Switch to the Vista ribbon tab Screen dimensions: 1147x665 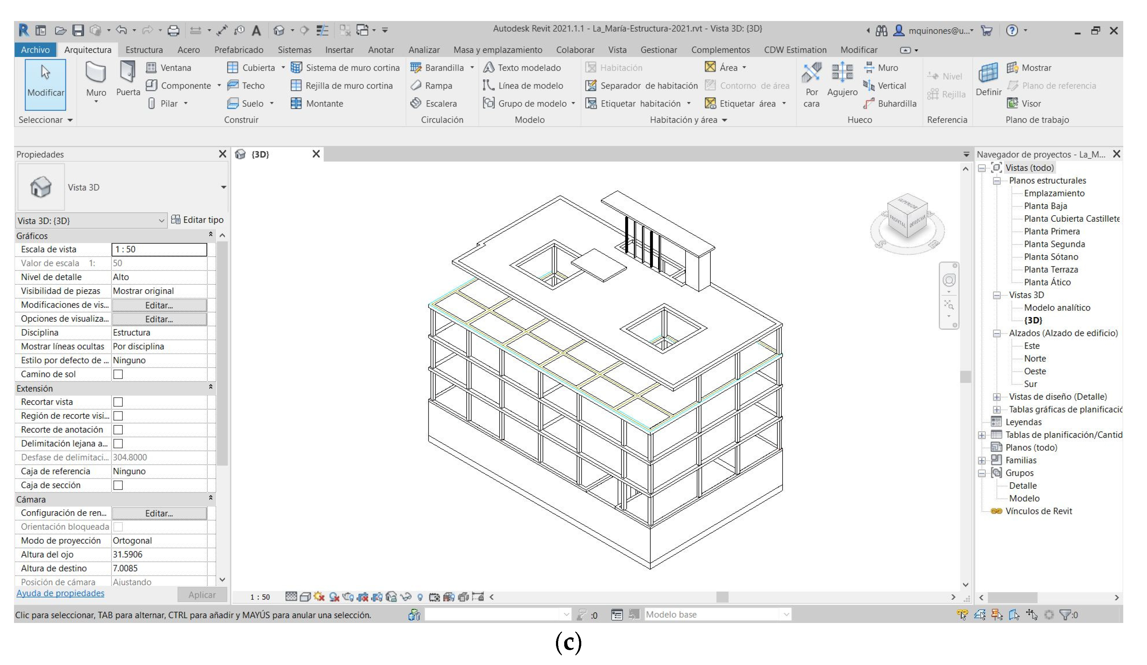[617, 50]
